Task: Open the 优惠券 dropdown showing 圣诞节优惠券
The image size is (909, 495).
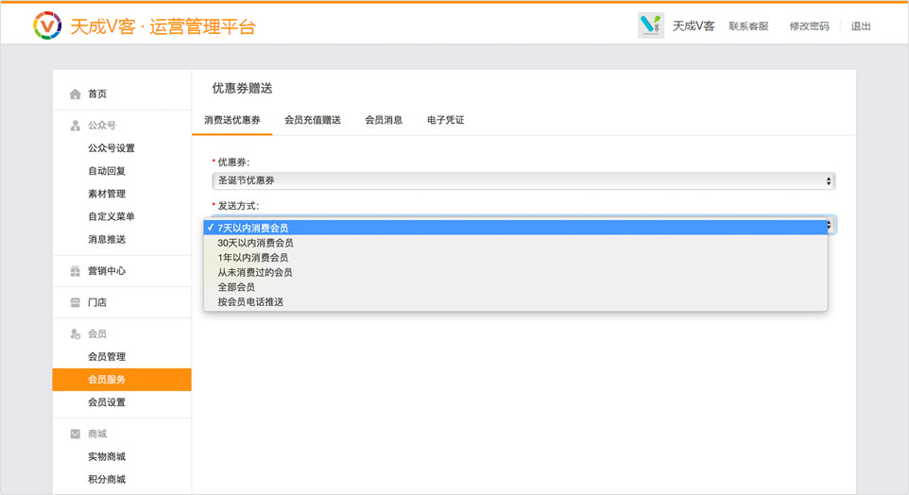Action: click(x=523, y=180)
